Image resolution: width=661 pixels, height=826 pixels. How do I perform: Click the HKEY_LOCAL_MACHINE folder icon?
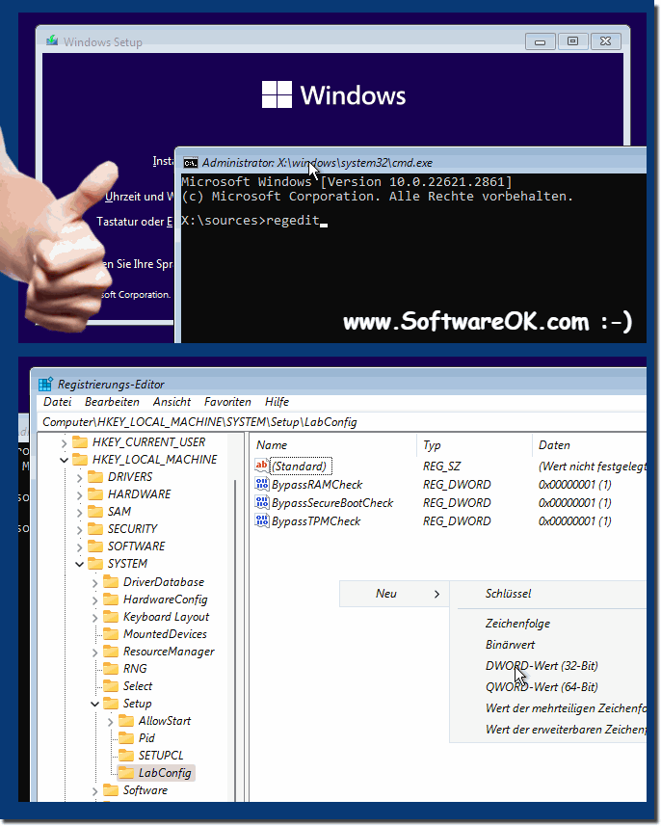click(x=80, y=459)
